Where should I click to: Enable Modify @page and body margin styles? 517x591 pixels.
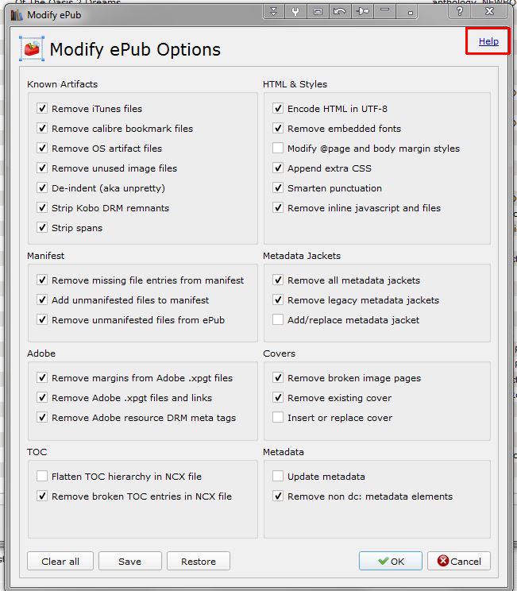click(278, 149)
